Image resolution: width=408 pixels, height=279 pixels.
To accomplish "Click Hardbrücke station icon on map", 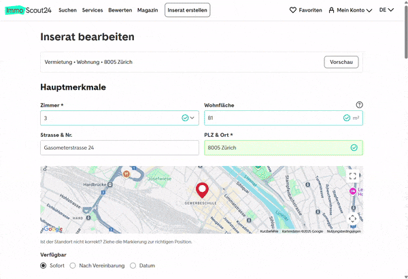I will [x=110, y=184].
